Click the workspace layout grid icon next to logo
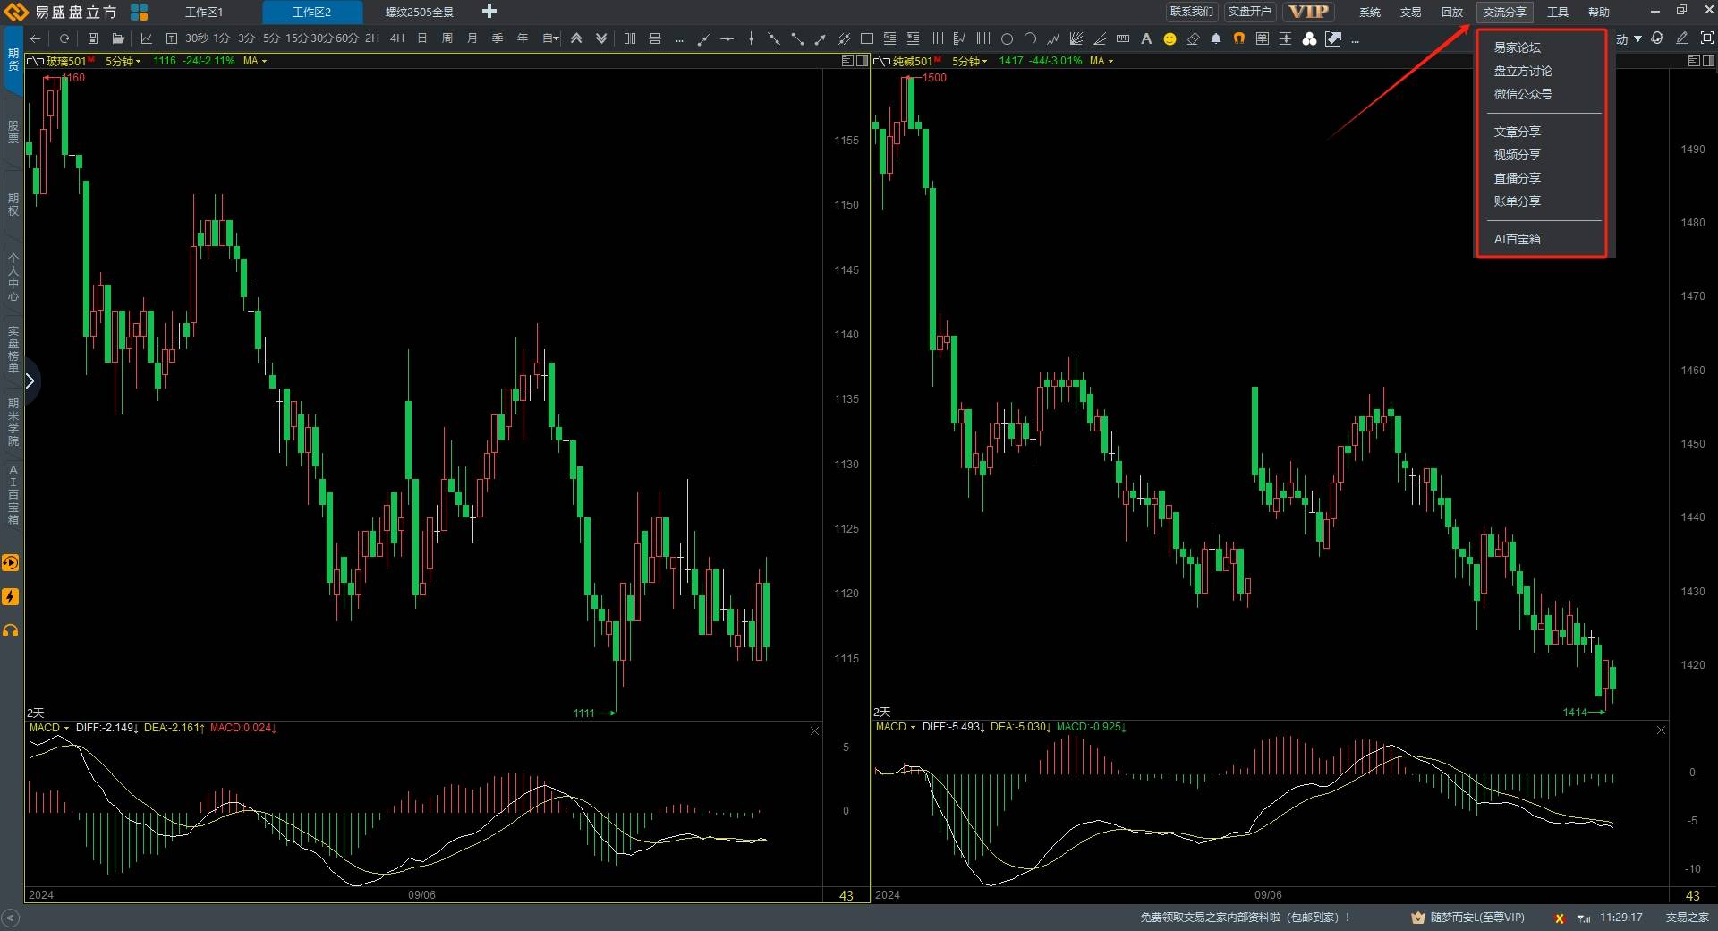Viewport: 1718px width, 931px height. point(140,12)
